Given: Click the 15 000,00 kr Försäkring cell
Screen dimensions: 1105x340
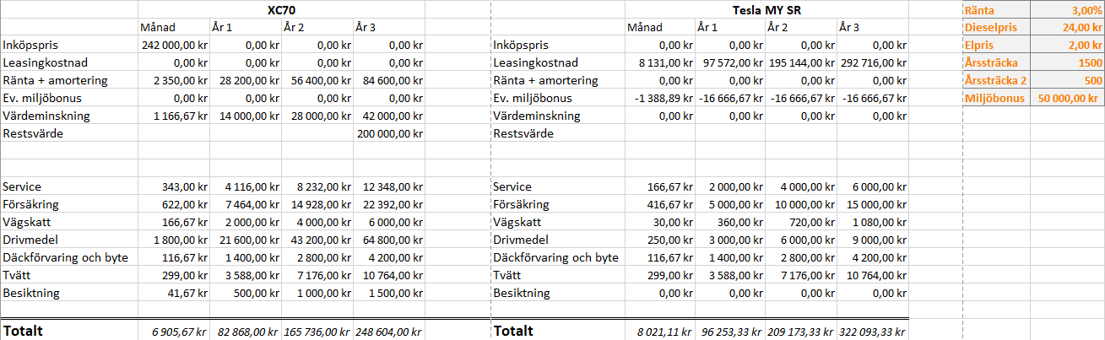Looking at the screenshot, I should (872, 204).
